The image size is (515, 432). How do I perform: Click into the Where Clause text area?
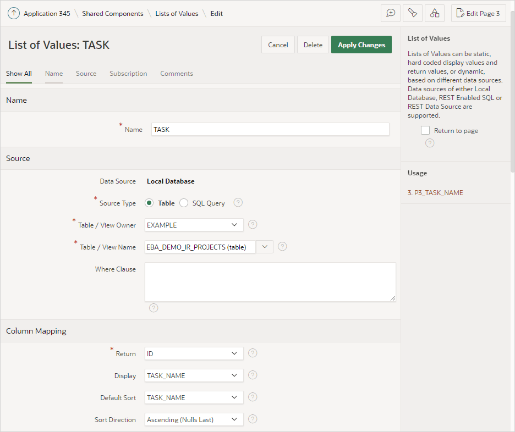click(x=270, y=282)
